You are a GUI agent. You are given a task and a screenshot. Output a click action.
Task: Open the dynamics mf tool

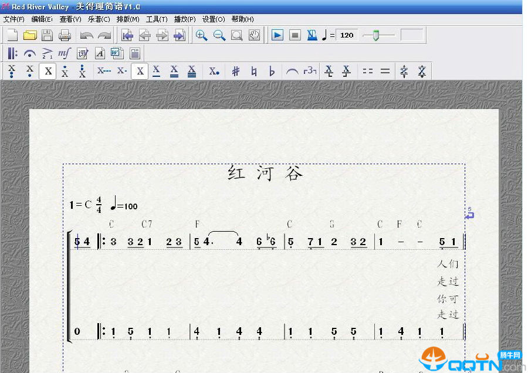coord(65,54)
